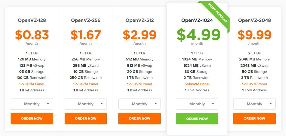Expand Monthly dropdown under OpenVZ-512 plan
Viewport: 286px width, 136px height.
pos(140,104)
